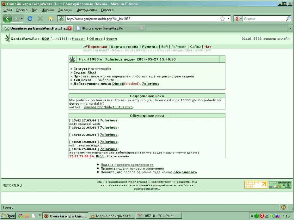Follow the warlog.php?bid=1001542876 battle link
Screen dimensions: 294x220
coord(108,107)
